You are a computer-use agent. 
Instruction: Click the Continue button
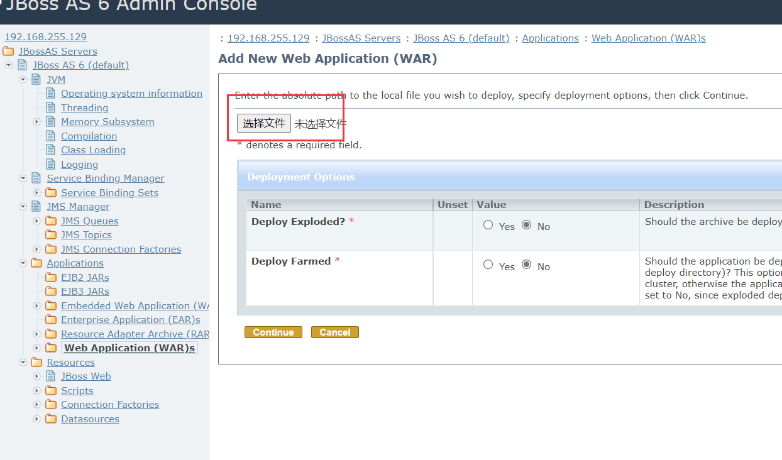(273, 332)
